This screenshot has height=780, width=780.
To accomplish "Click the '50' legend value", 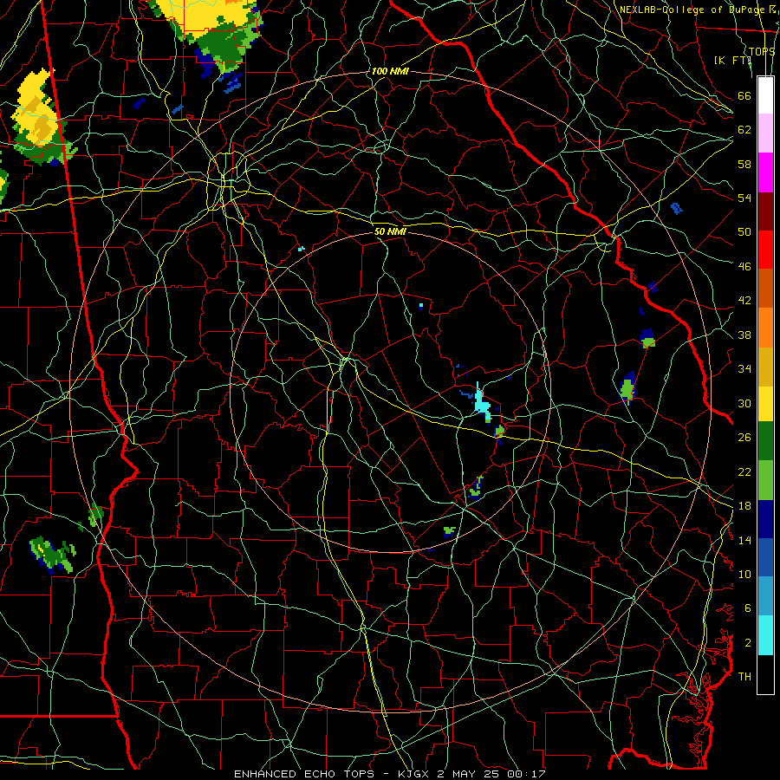I will pos(744,231).
